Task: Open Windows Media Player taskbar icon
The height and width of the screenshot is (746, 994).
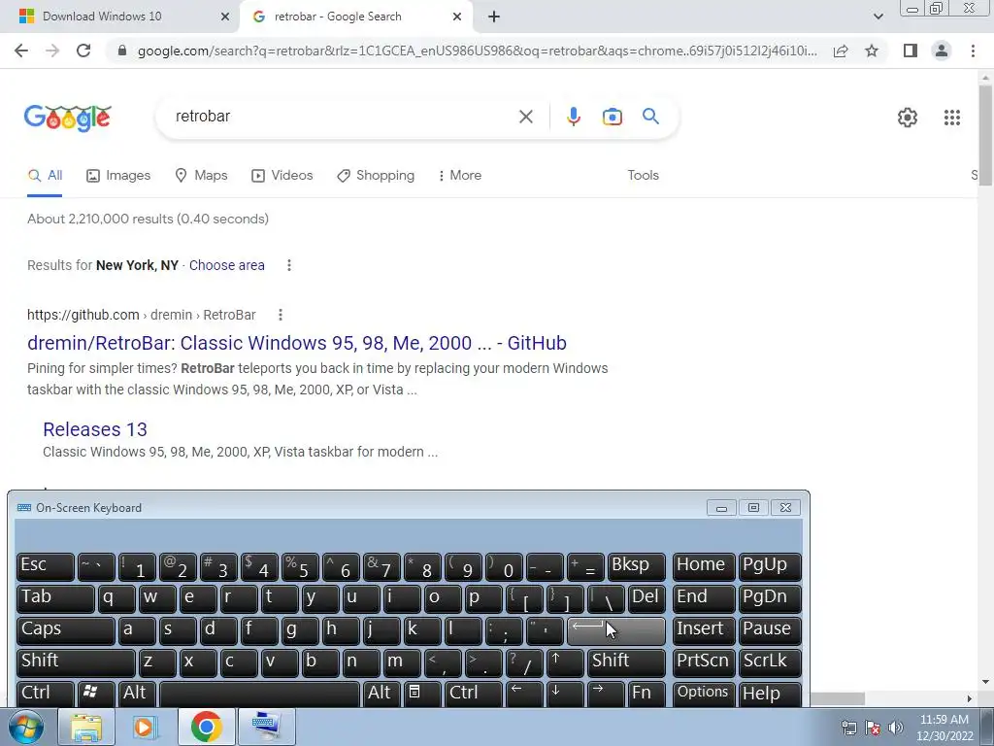Action: point(145,727)
